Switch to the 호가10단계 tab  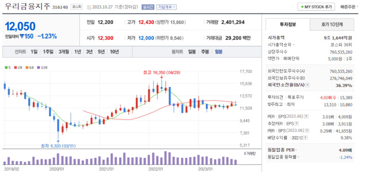tap(332, 24)
